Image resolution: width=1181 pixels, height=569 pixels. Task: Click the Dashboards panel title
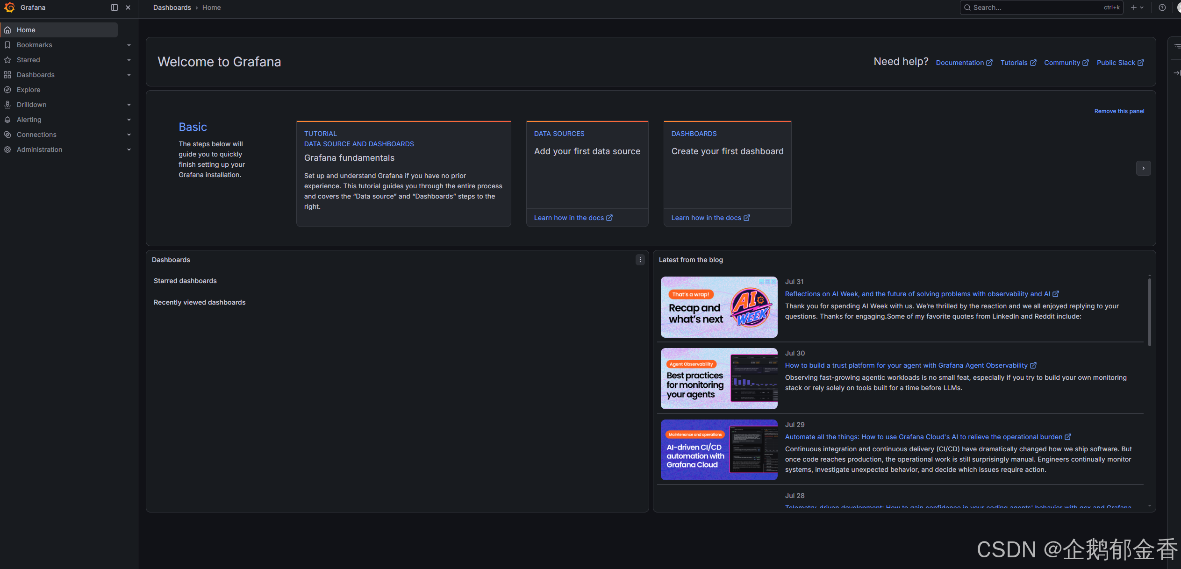pos(171,260)
